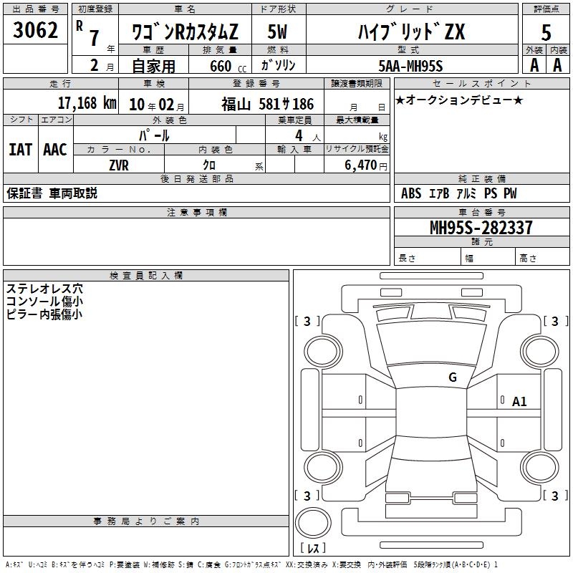Click the lot number 3062
573x573 pixels.
(36, 31)
